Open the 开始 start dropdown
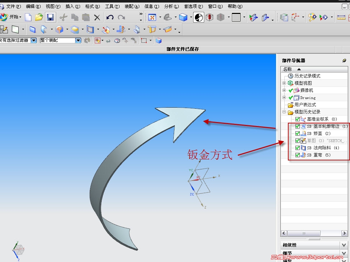This screenshot has width=350, height=262. coord(15,17)
